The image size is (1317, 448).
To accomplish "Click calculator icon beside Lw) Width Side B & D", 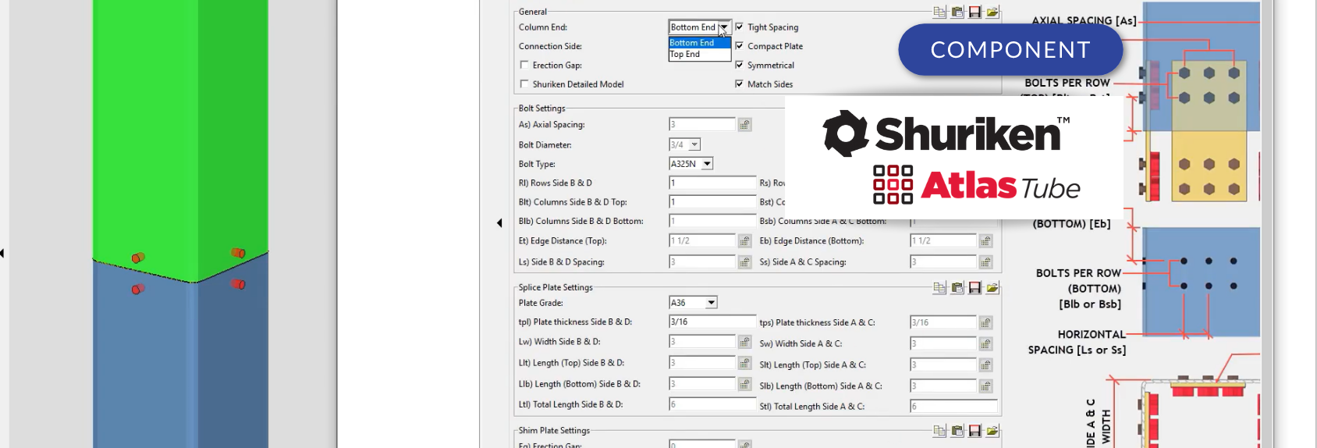I will (745, 342).
